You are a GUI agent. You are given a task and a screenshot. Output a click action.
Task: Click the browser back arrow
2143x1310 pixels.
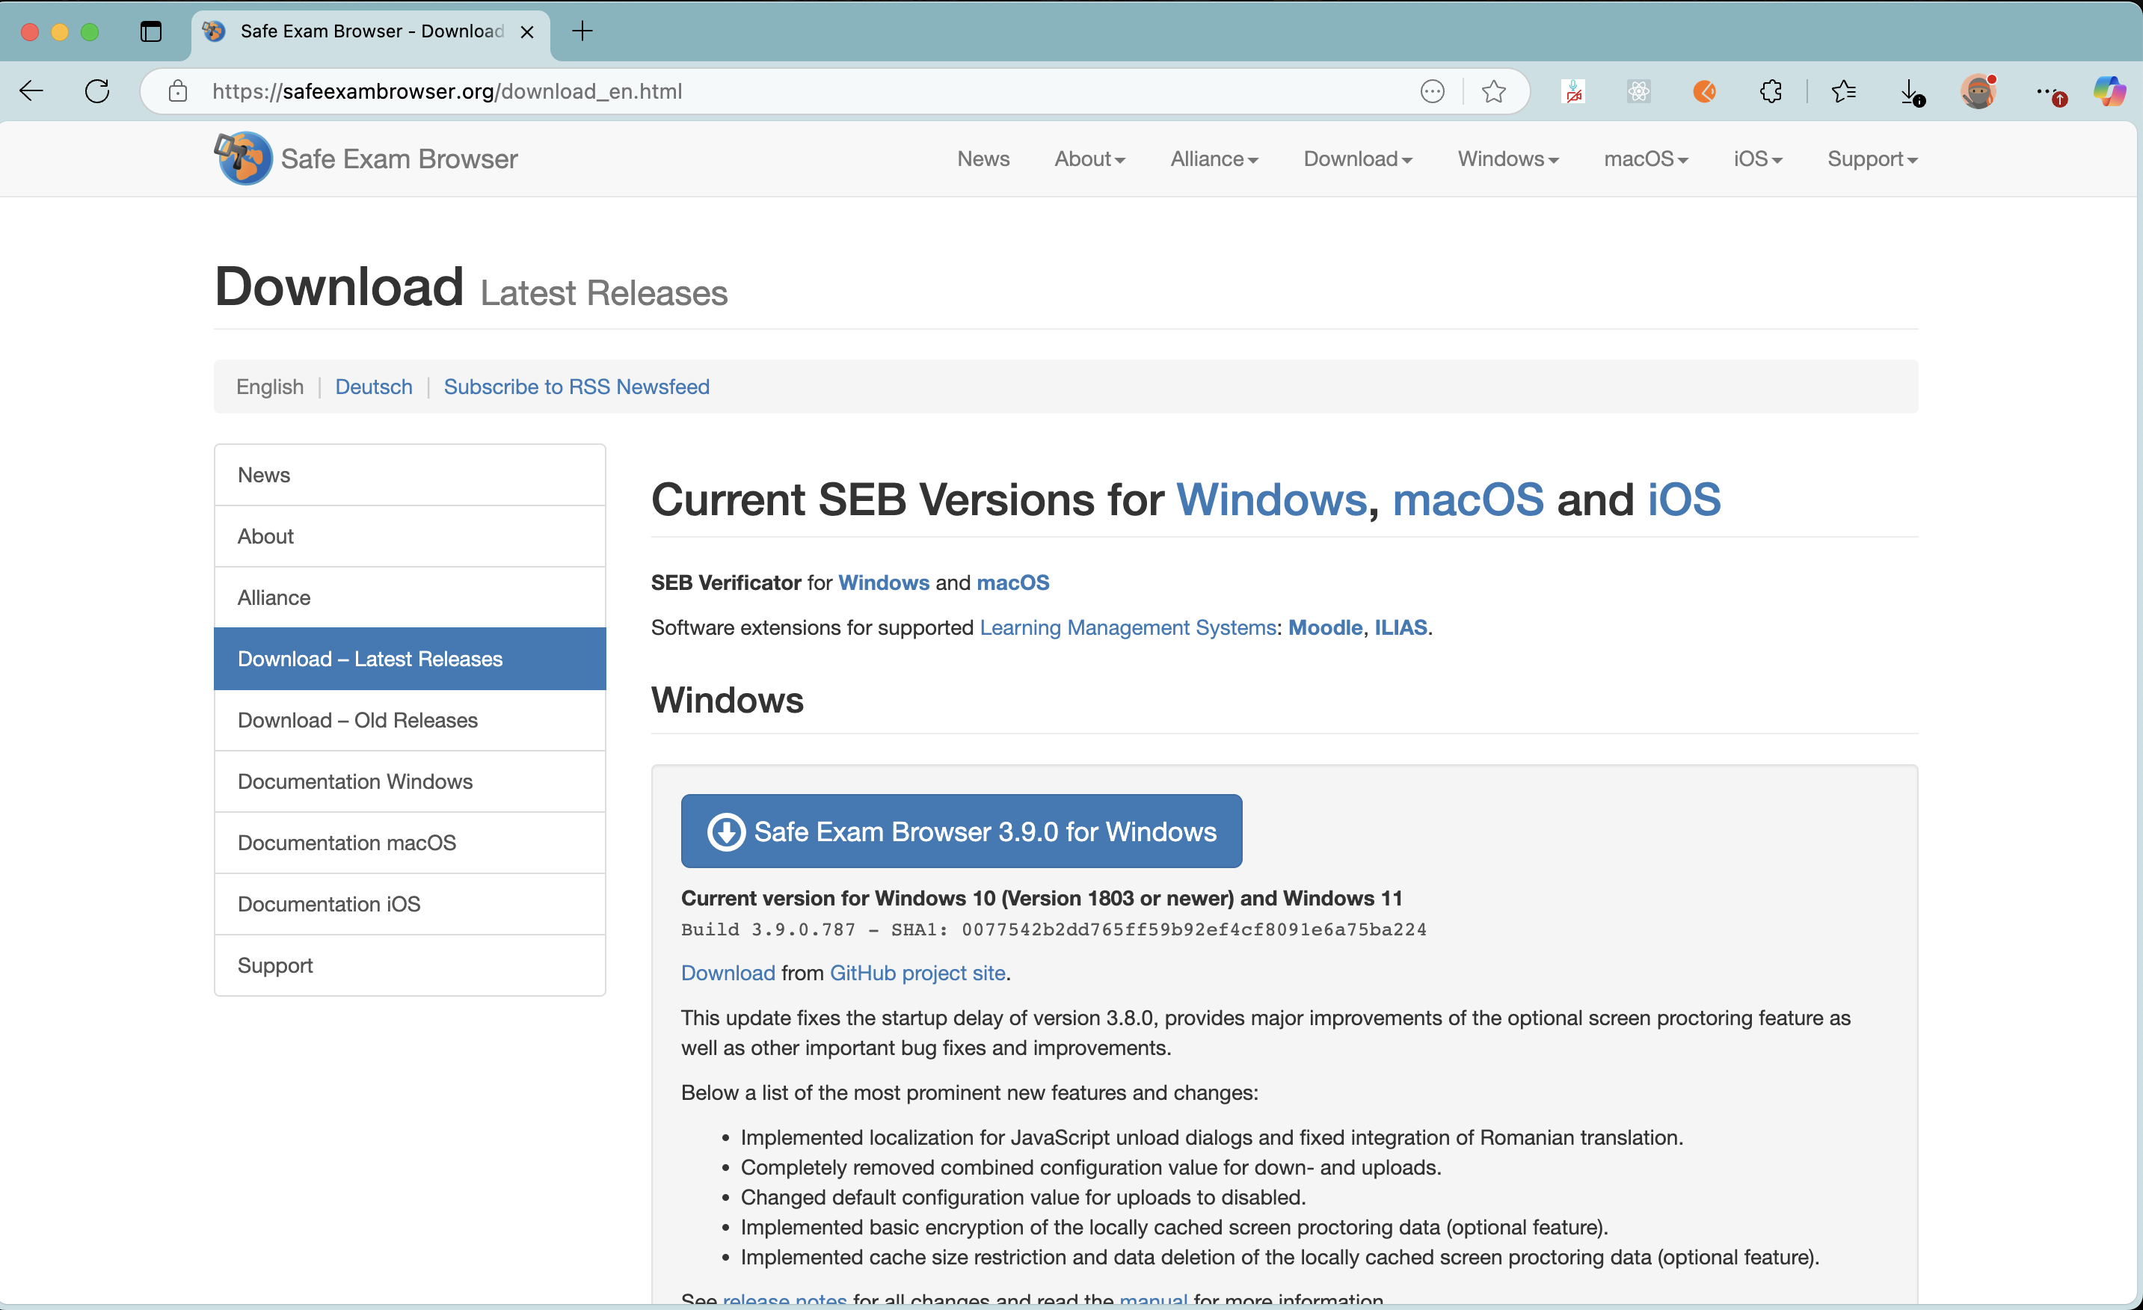click(32, 91)
